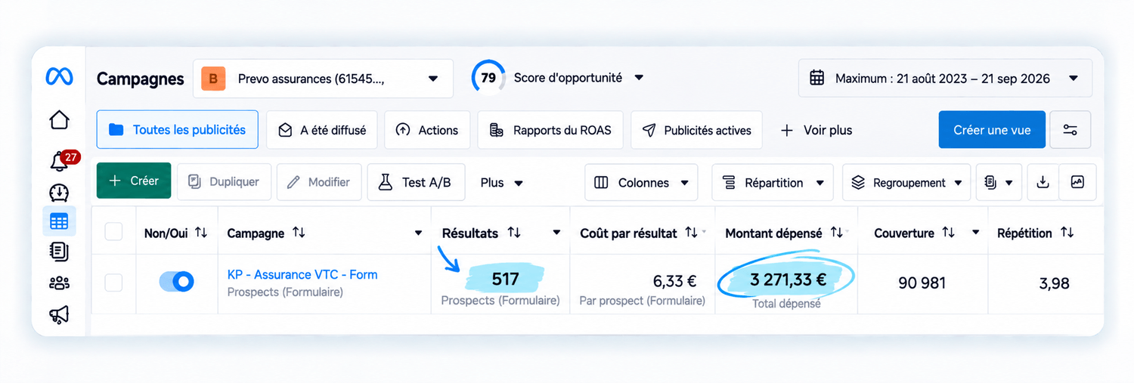Open the megaphone advertising icon
Image resolution: width=1134 pixels, height=383 pixels.
pos(59,314)
